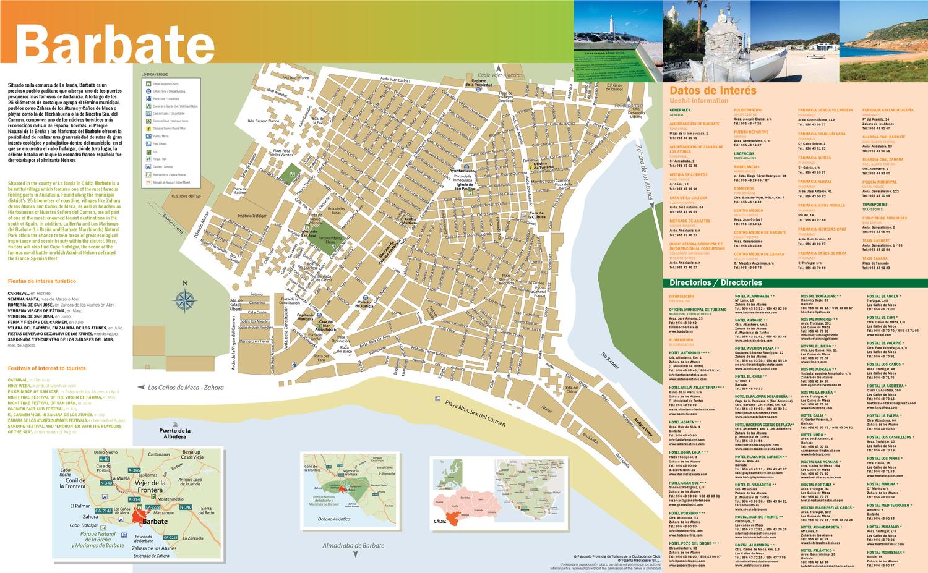Viewport: 928px width, 573px height.
Task: Select the Civil Guard Station legend icon
Action: pos(149,106)
